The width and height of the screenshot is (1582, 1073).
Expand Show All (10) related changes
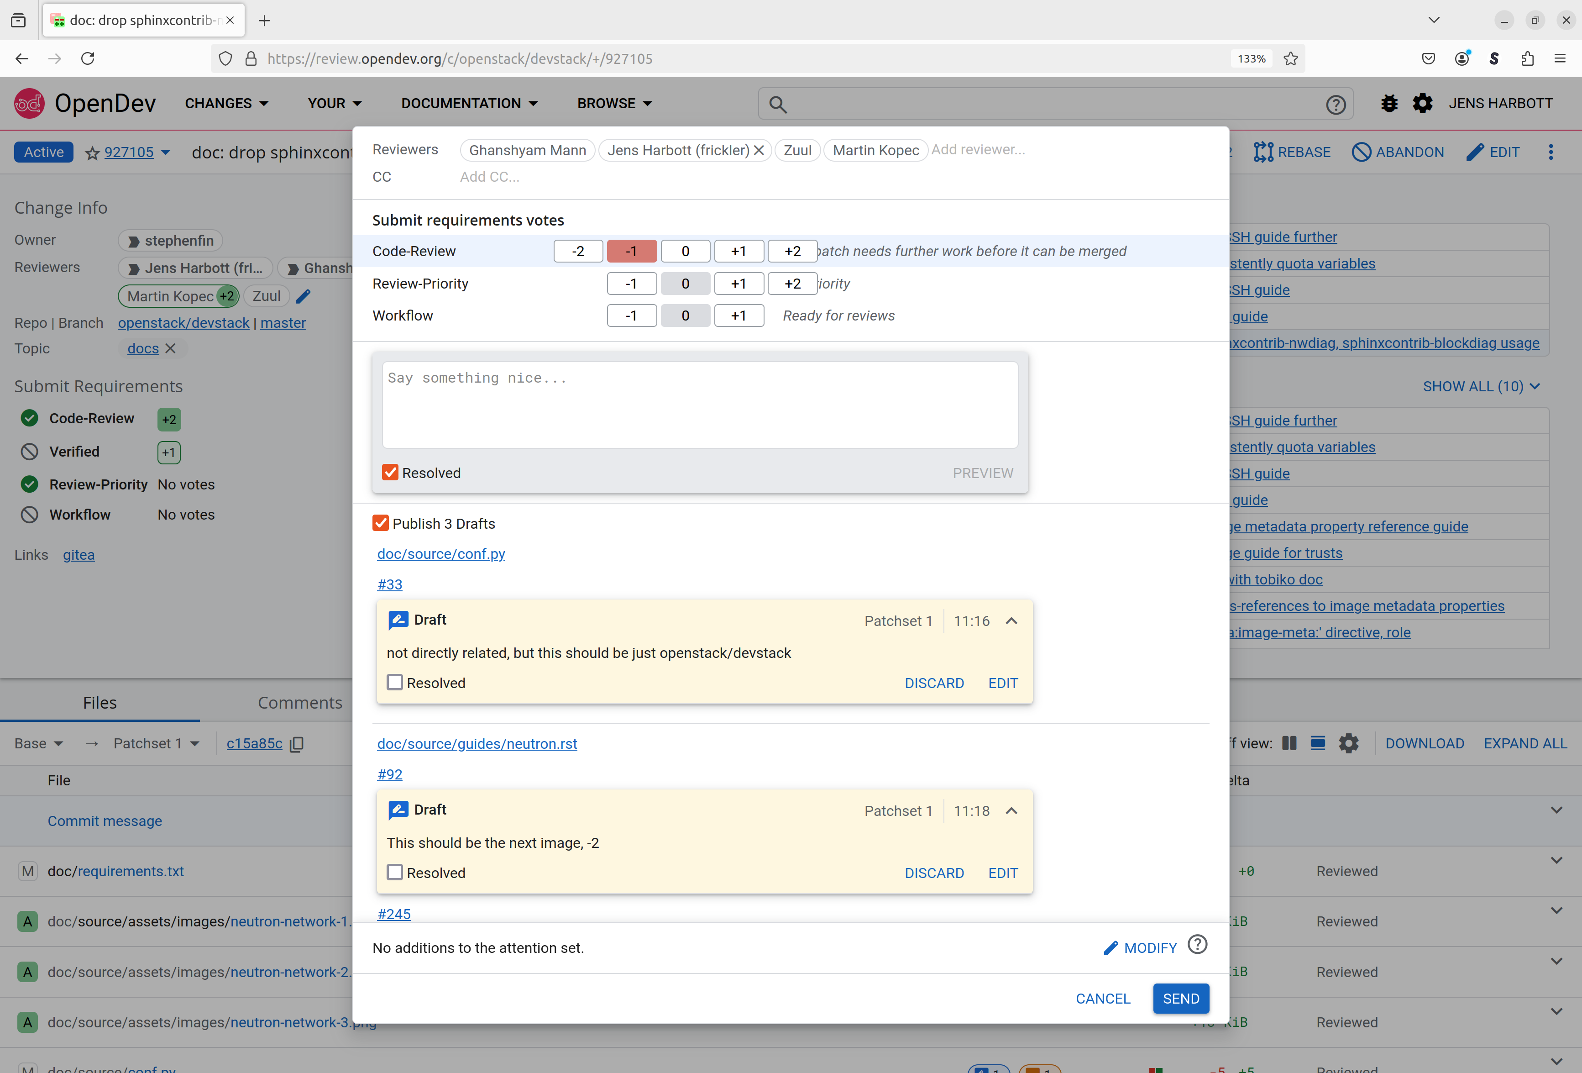click(1481, 386)
